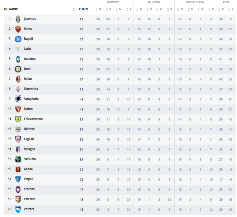Image resolution: width=237 pixels, height=217 pixels.
Task: Open the Atalanta team link
Action: [x=30, y=59]
